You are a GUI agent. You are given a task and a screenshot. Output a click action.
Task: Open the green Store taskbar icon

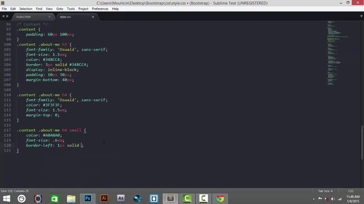click(x=55, y=198)
